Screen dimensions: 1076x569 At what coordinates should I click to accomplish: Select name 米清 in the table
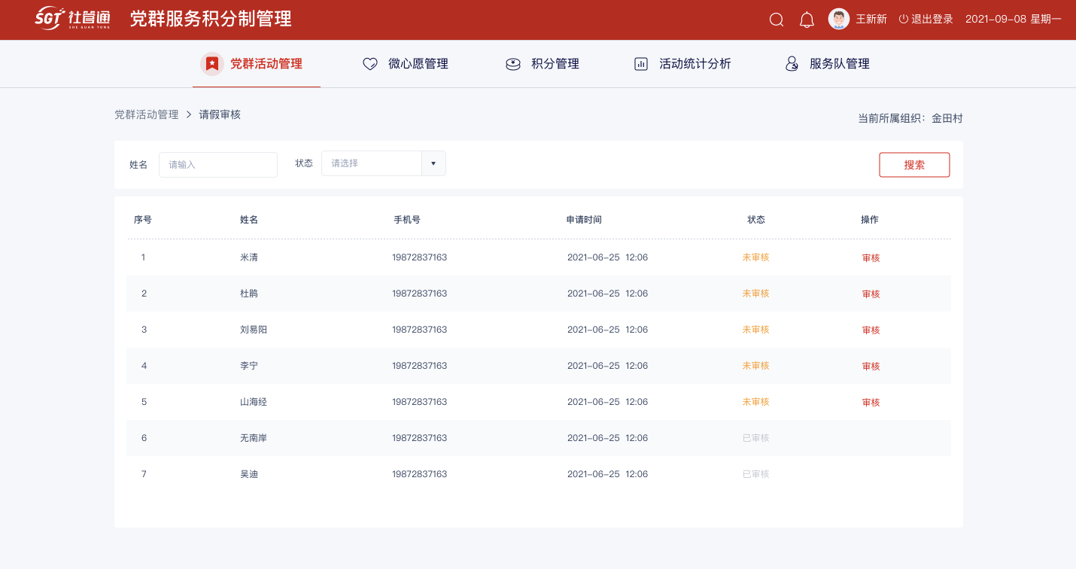249,257
